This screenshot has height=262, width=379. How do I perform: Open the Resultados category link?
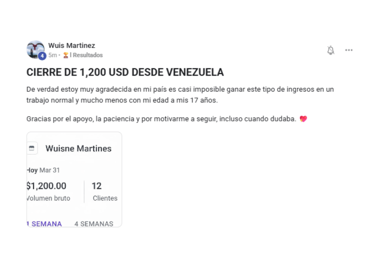click(88, 55)
